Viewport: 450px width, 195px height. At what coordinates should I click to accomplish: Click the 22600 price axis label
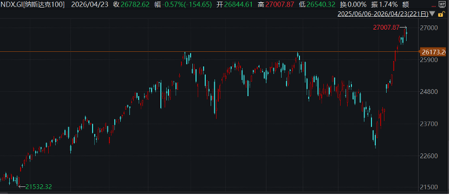(429, 156)
